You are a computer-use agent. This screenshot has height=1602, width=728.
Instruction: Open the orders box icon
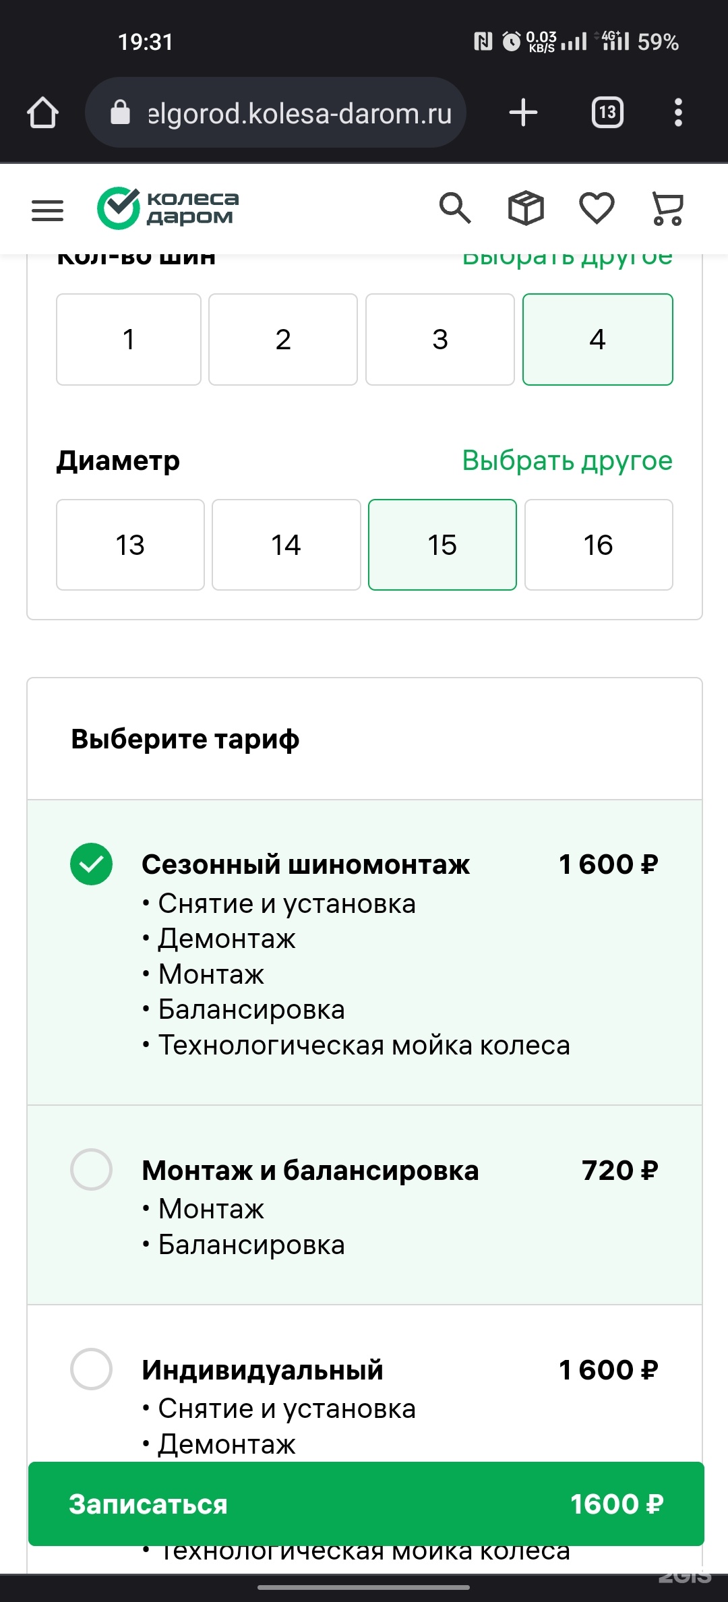point(526,208)
